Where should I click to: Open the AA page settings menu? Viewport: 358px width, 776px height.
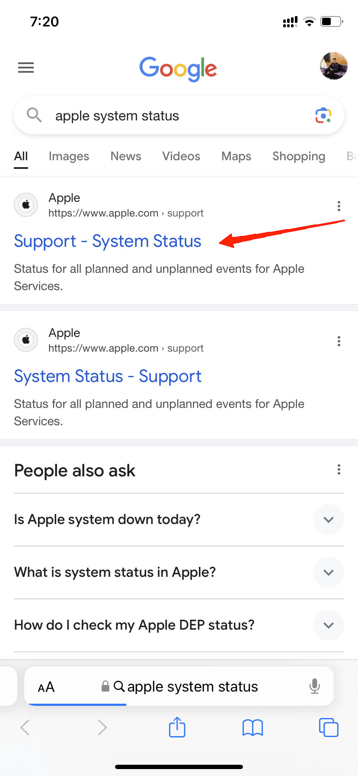46,687
